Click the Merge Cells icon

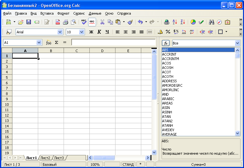(150, 32)
